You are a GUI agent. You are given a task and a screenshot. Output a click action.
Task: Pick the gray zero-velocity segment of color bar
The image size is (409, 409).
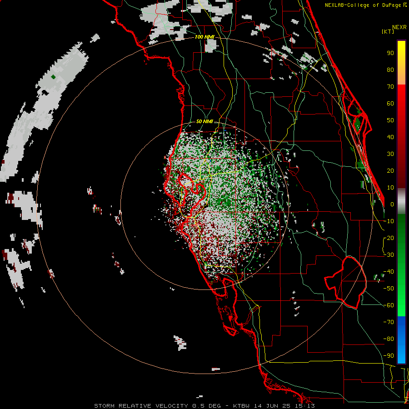point(401,201)
